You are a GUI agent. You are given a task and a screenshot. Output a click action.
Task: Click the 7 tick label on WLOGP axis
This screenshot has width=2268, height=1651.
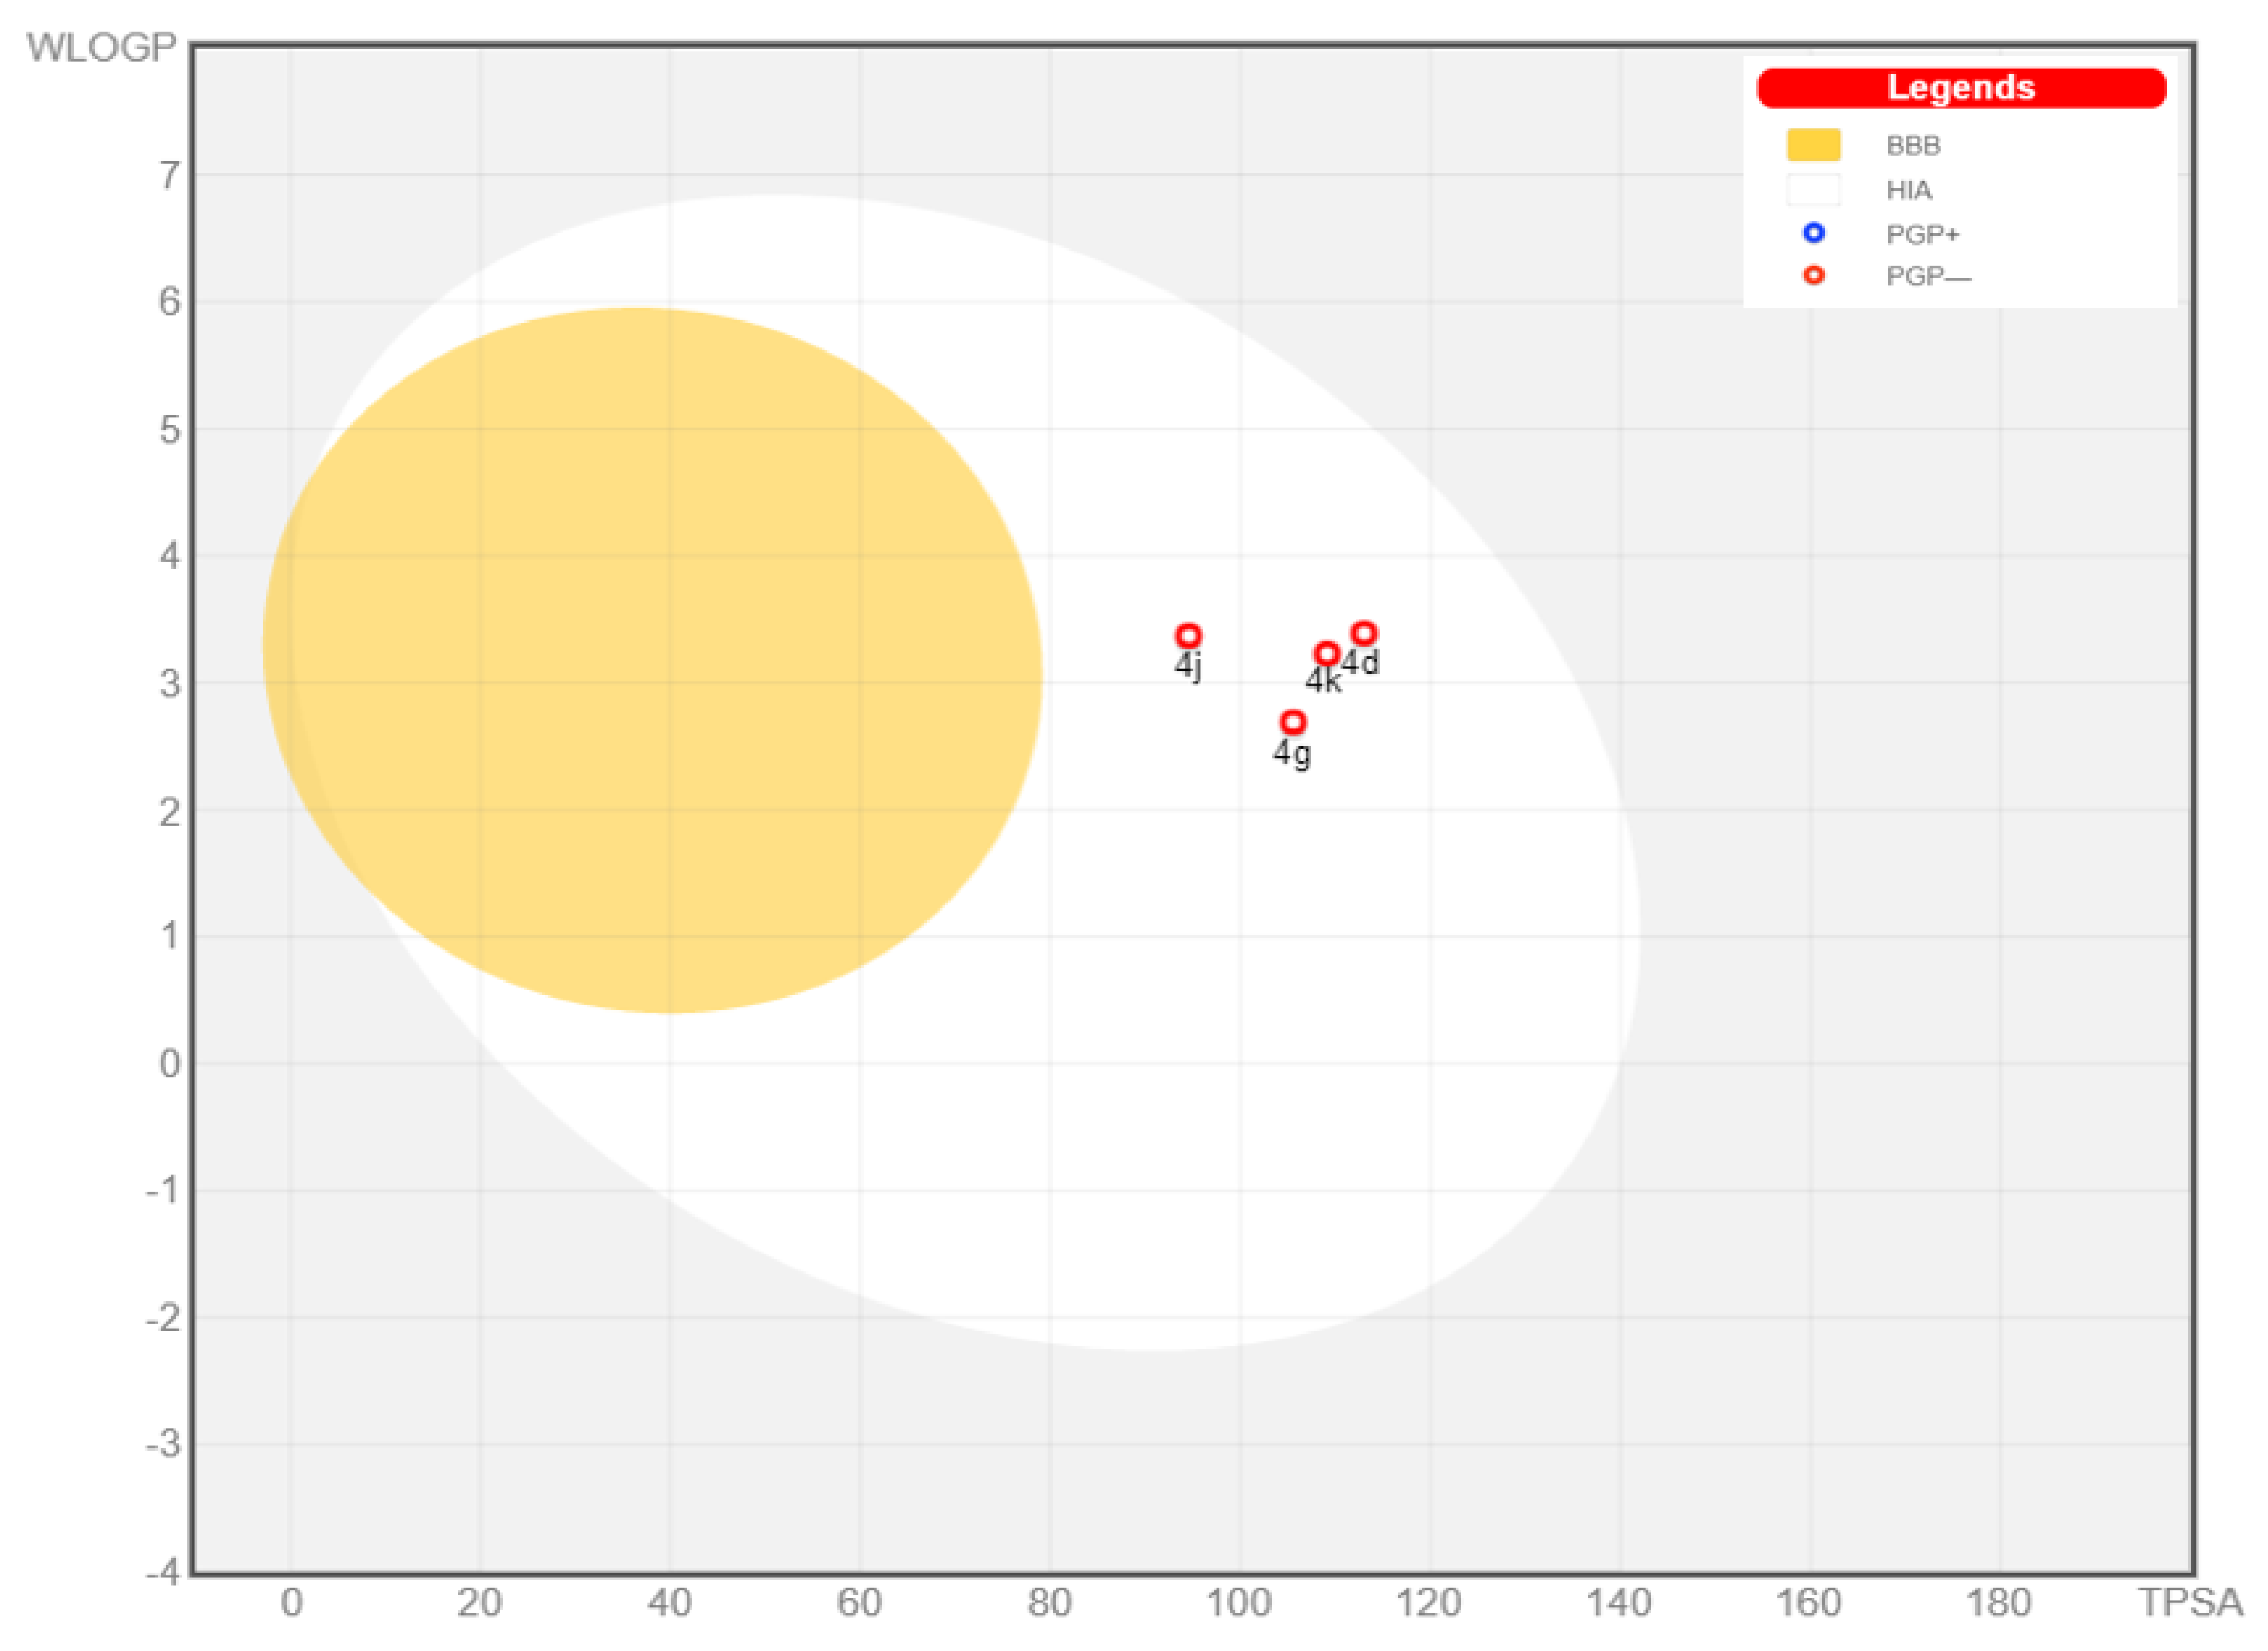point(169,176)
